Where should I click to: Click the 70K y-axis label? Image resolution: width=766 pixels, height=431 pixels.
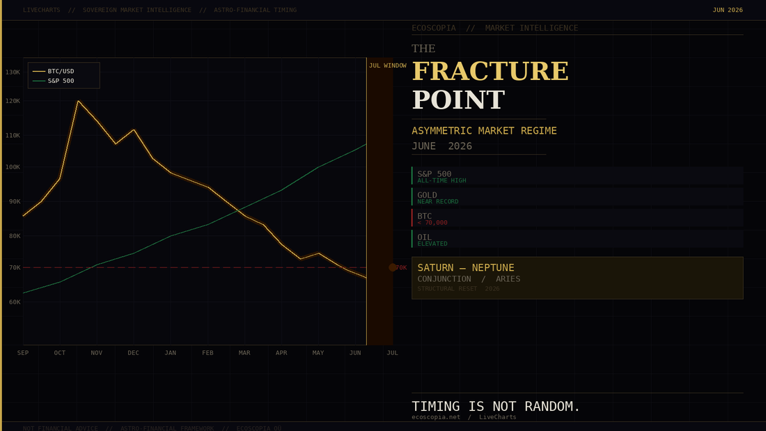click(15, 268)
